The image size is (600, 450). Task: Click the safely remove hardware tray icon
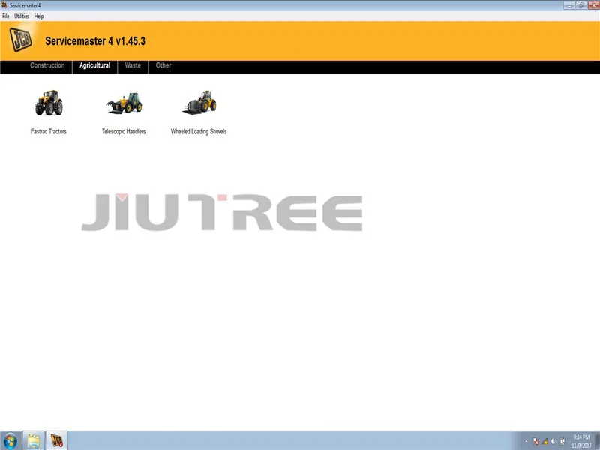pyautogui.click(x=562, y=441)
